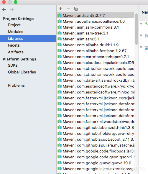148x174 pixels.
Task: Select Maven: asm:asm-tree:3.1 library
Action: 96,33
